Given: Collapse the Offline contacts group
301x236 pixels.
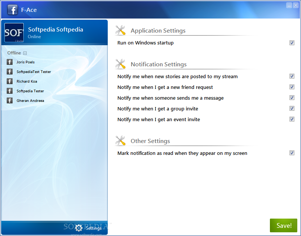Looking at the screenshot, I should pos(25,53).
